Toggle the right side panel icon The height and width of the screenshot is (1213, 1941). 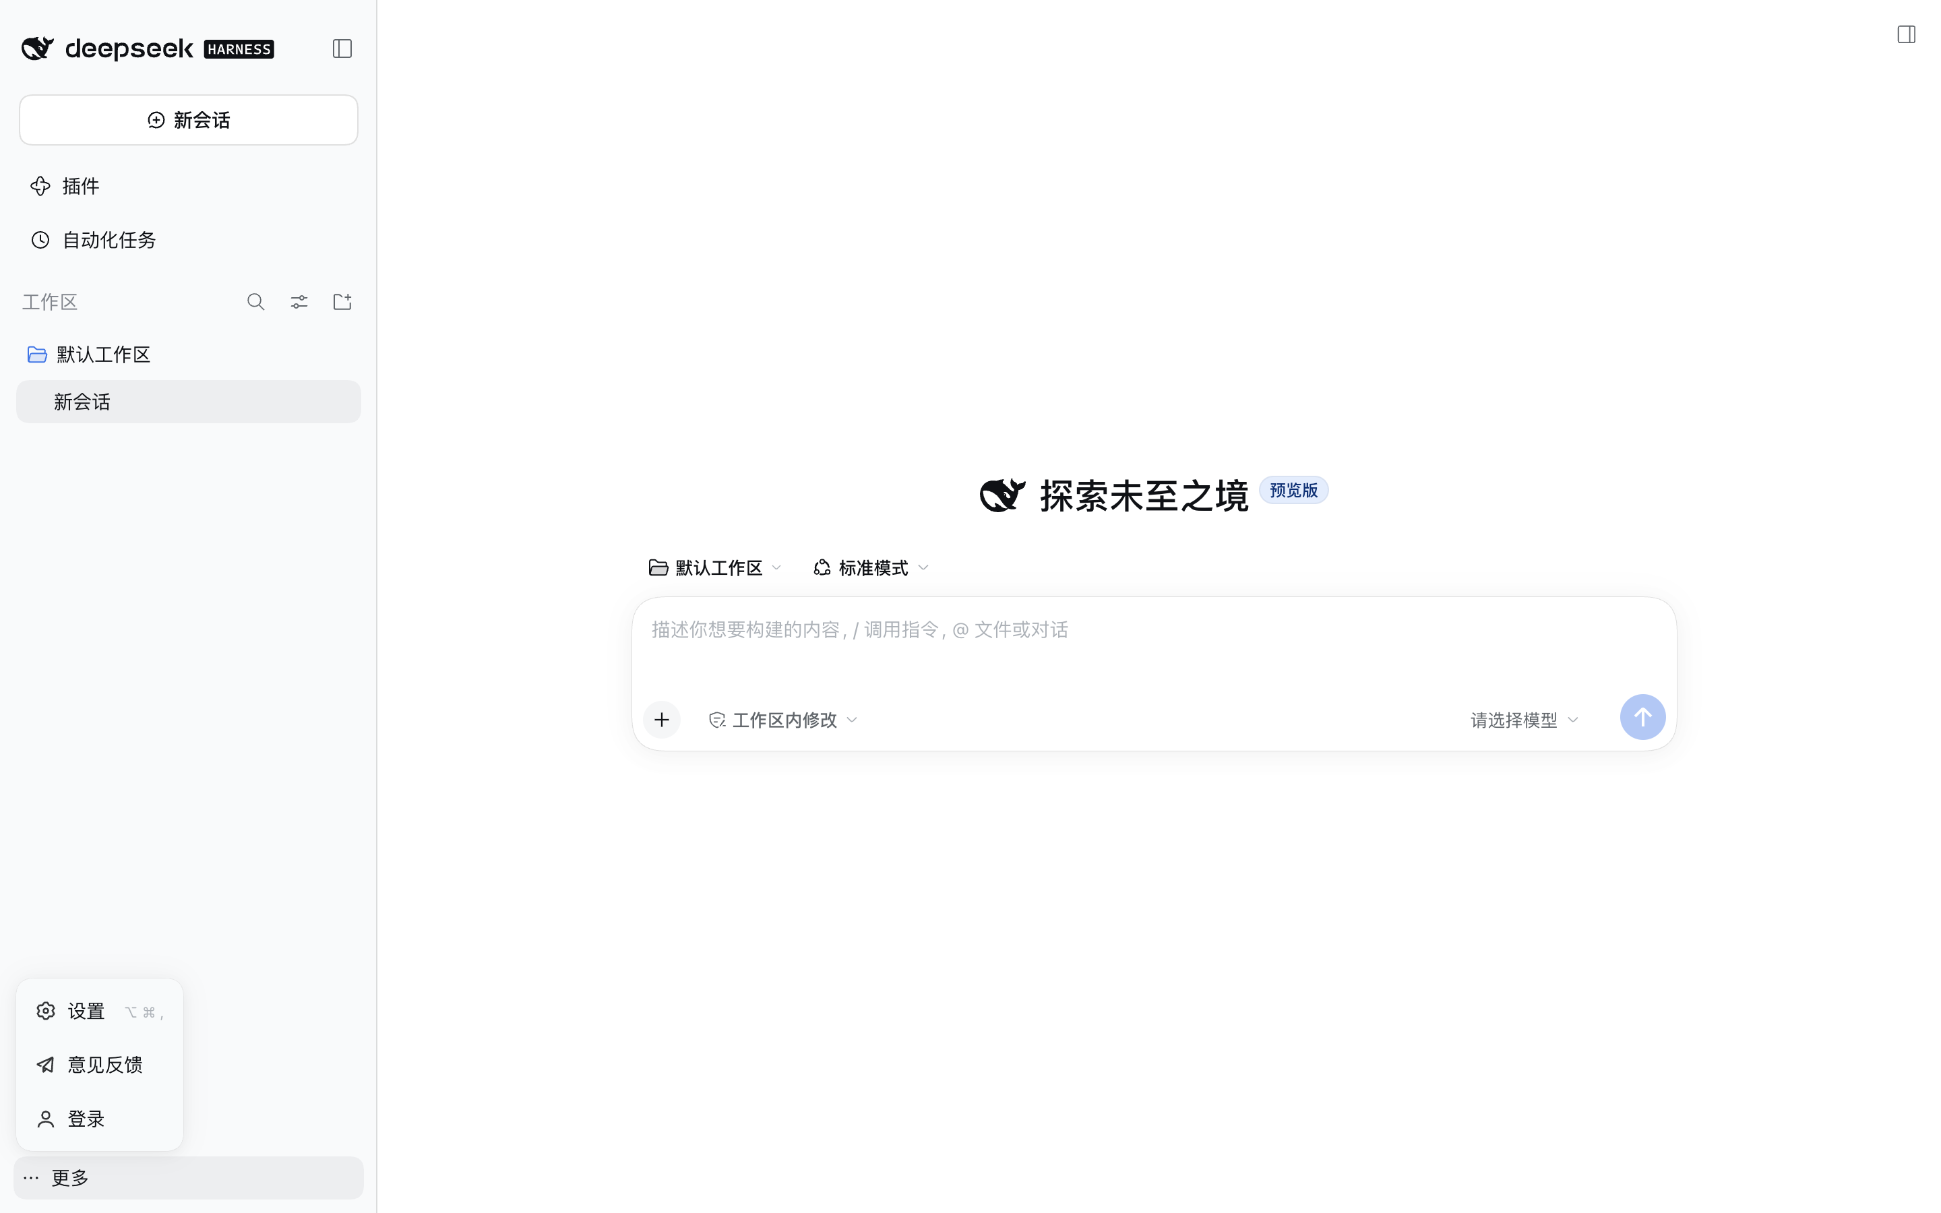coord(1906,34)
